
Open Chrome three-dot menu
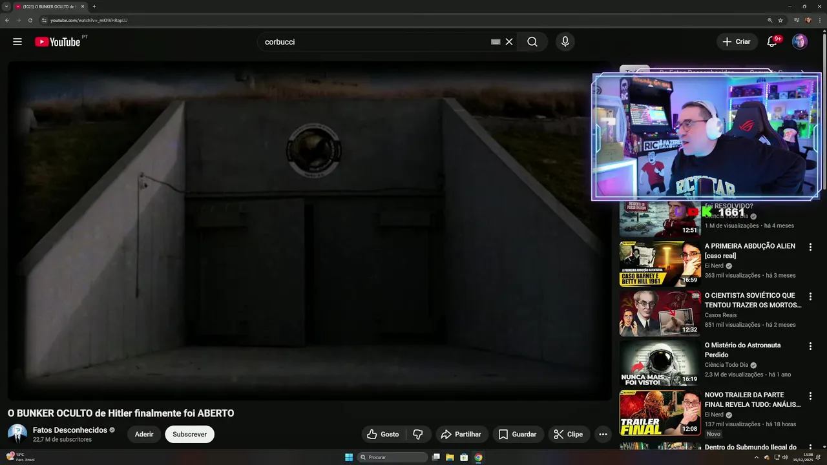819,20
